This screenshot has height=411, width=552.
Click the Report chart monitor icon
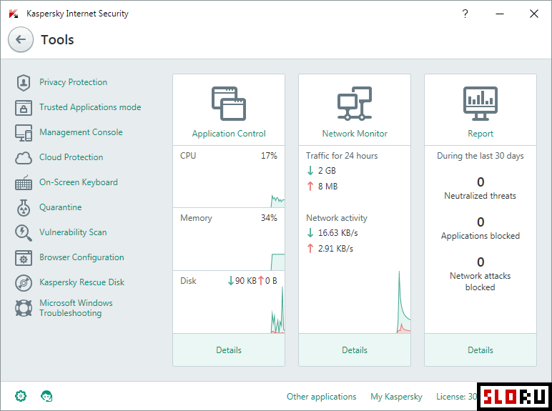[480, 104]
